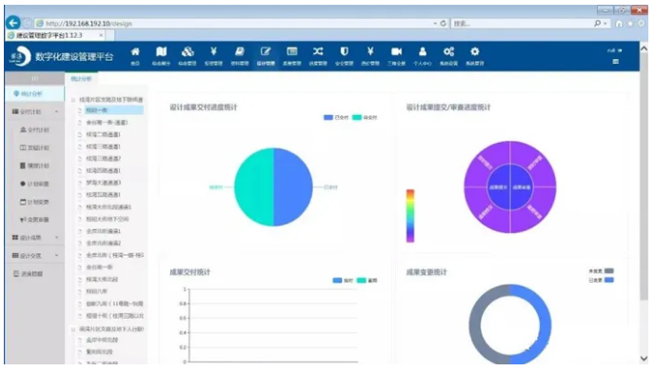Open the browser search provider dropdown arrow
This screenshot has height=372, width=655.
tap(605, 24)
